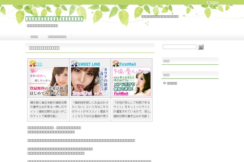Click the silver medal icon beside SWEET LINE
Viewport: 244px width, 162px height.
click(x=74, y=64)
